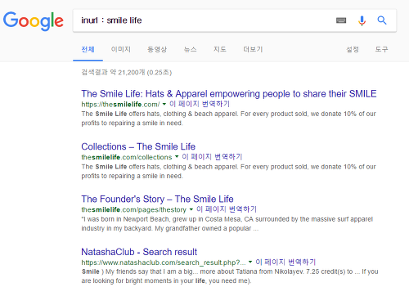
Task: Translate the thesmilelife.com/ homepage result
Action: coord(200,104)
